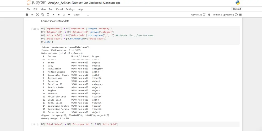The height and width of the screenshot is (131, 262).
Task: Open the Settings menu
Action: (70, 9)
